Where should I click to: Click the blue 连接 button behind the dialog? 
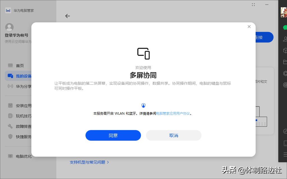[x=264, y=37]
